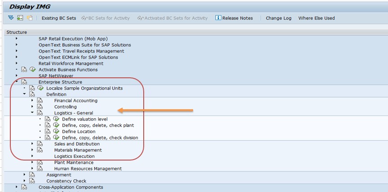Open documentation icon for Localize Sample Organizational Units

32,89
